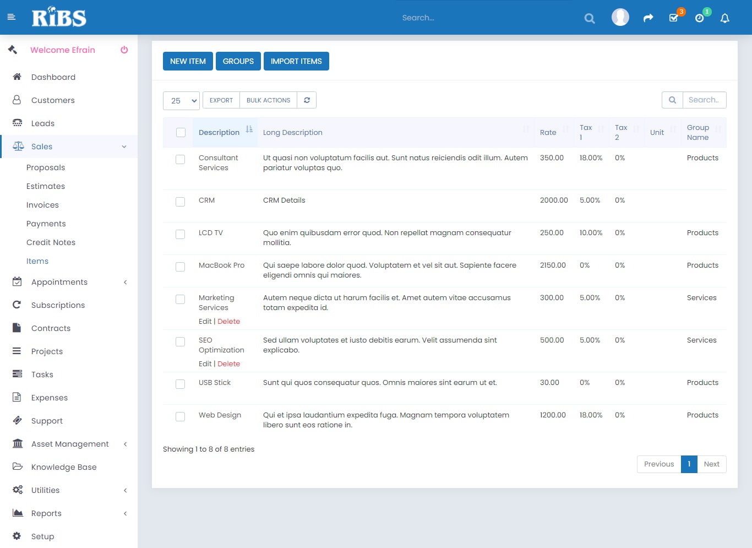Screen dimensions: 752x548
Task: Click the top bar search magnifier icon
Action: [x=589, y=18]
